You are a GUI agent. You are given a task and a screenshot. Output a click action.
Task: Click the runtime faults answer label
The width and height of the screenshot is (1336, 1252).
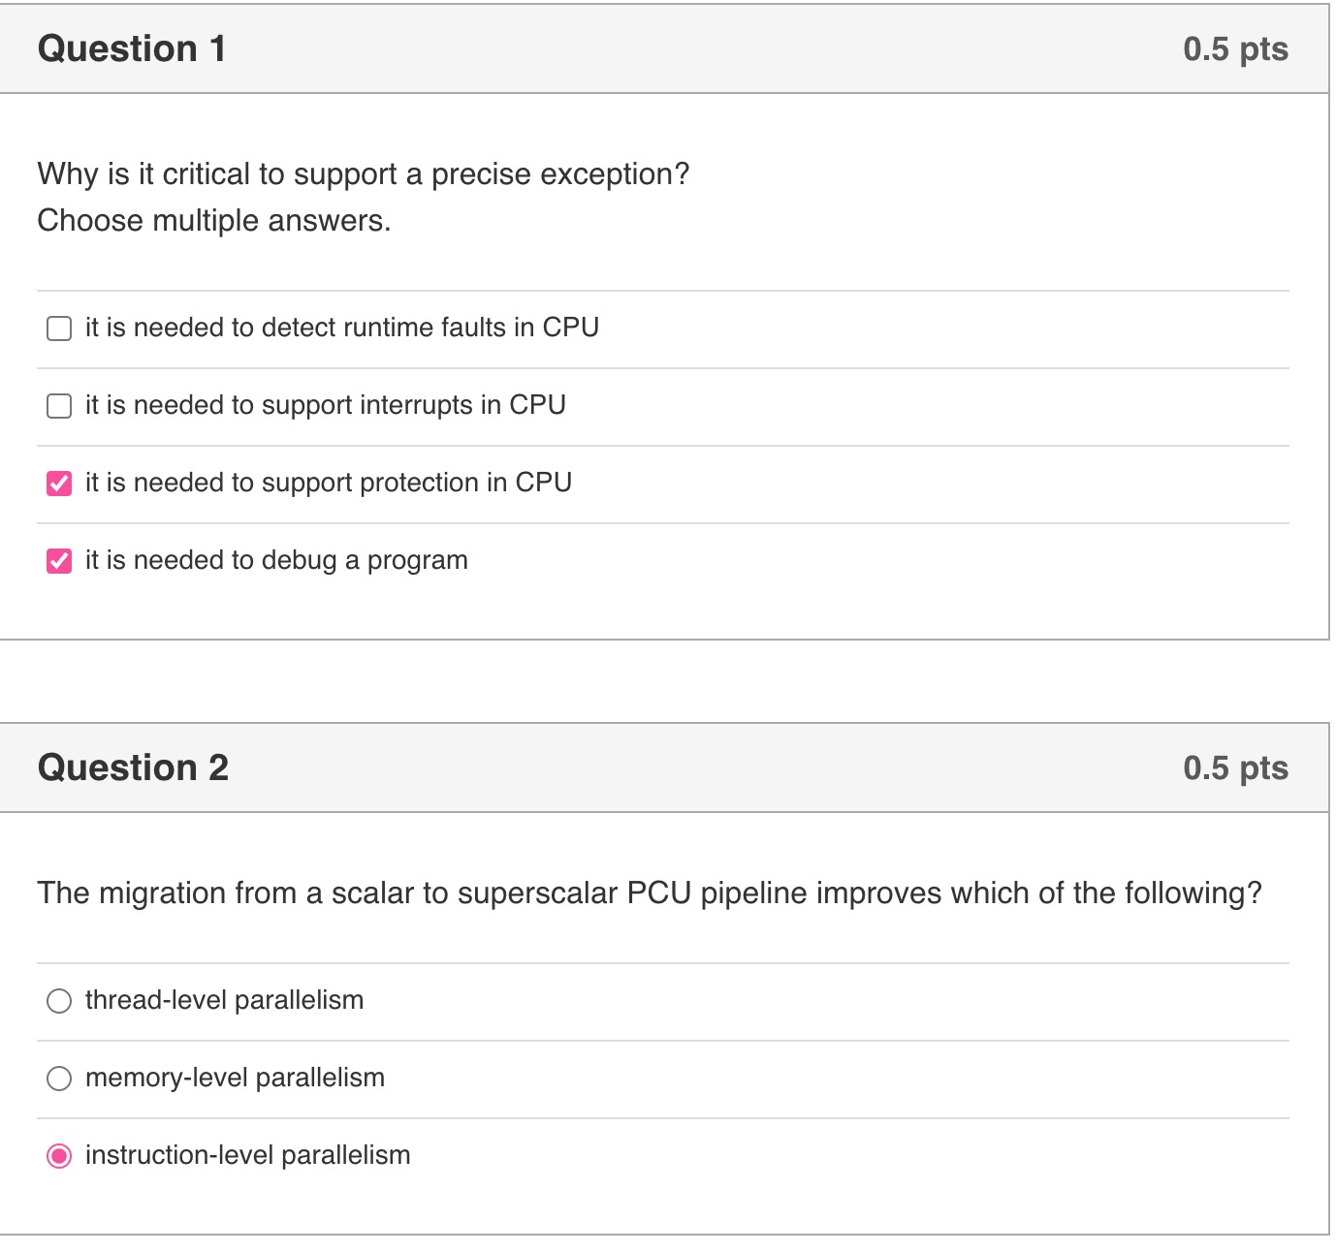click(342, 328)
